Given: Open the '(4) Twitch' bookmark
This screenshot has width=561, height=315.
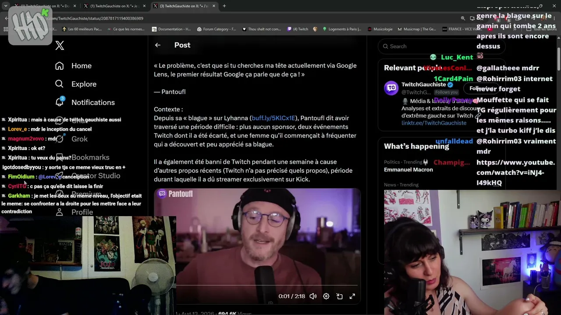Looking at the screenshot, I should point(298,29).
